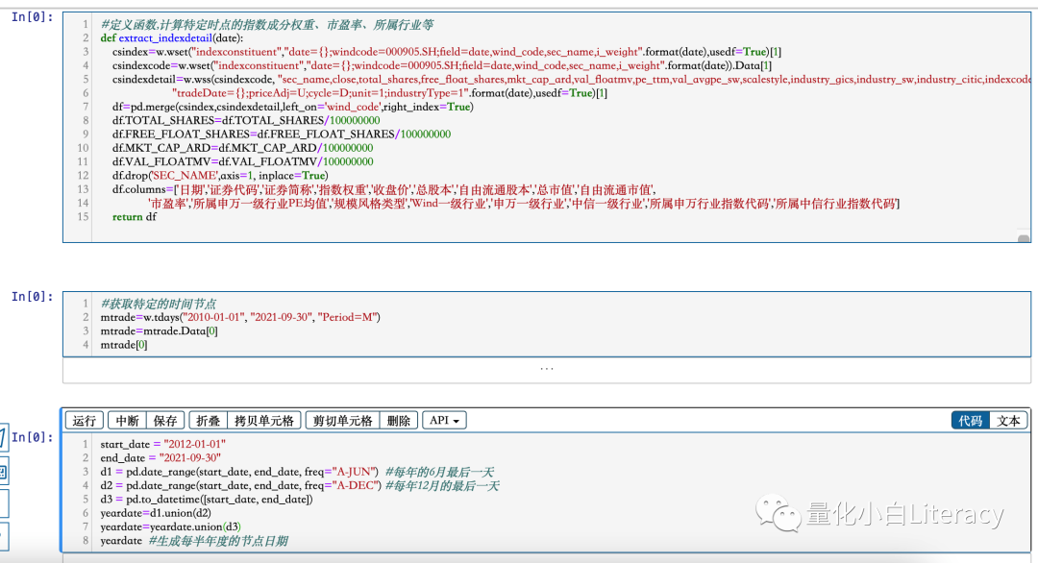Copy the cell via 拷贝单元格

264,421
